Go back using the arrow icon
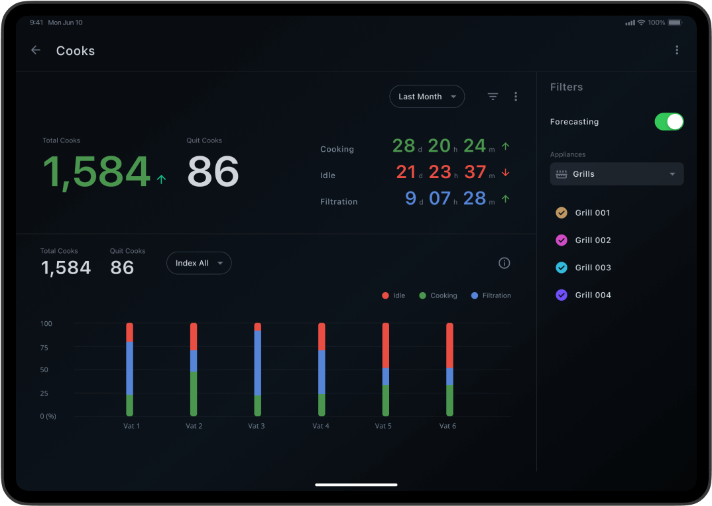This screenshot has width=712, height=506. coord(36,50)
